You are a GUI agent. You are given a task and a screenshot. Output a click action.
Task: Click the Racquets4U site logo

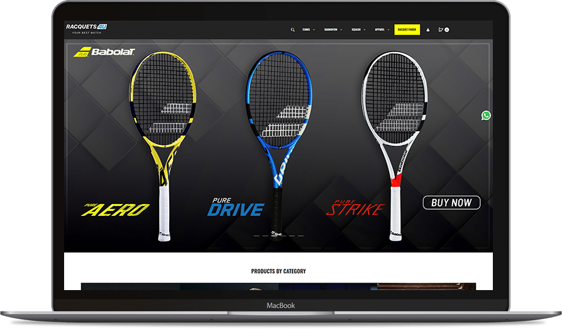click(86, 29)
